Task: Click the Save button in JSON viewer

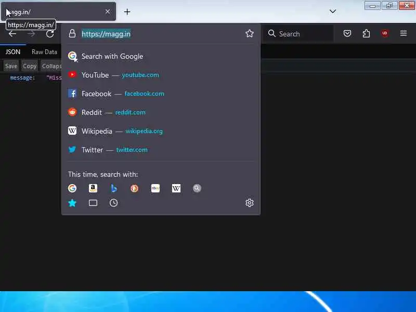Action: (11, 66)
